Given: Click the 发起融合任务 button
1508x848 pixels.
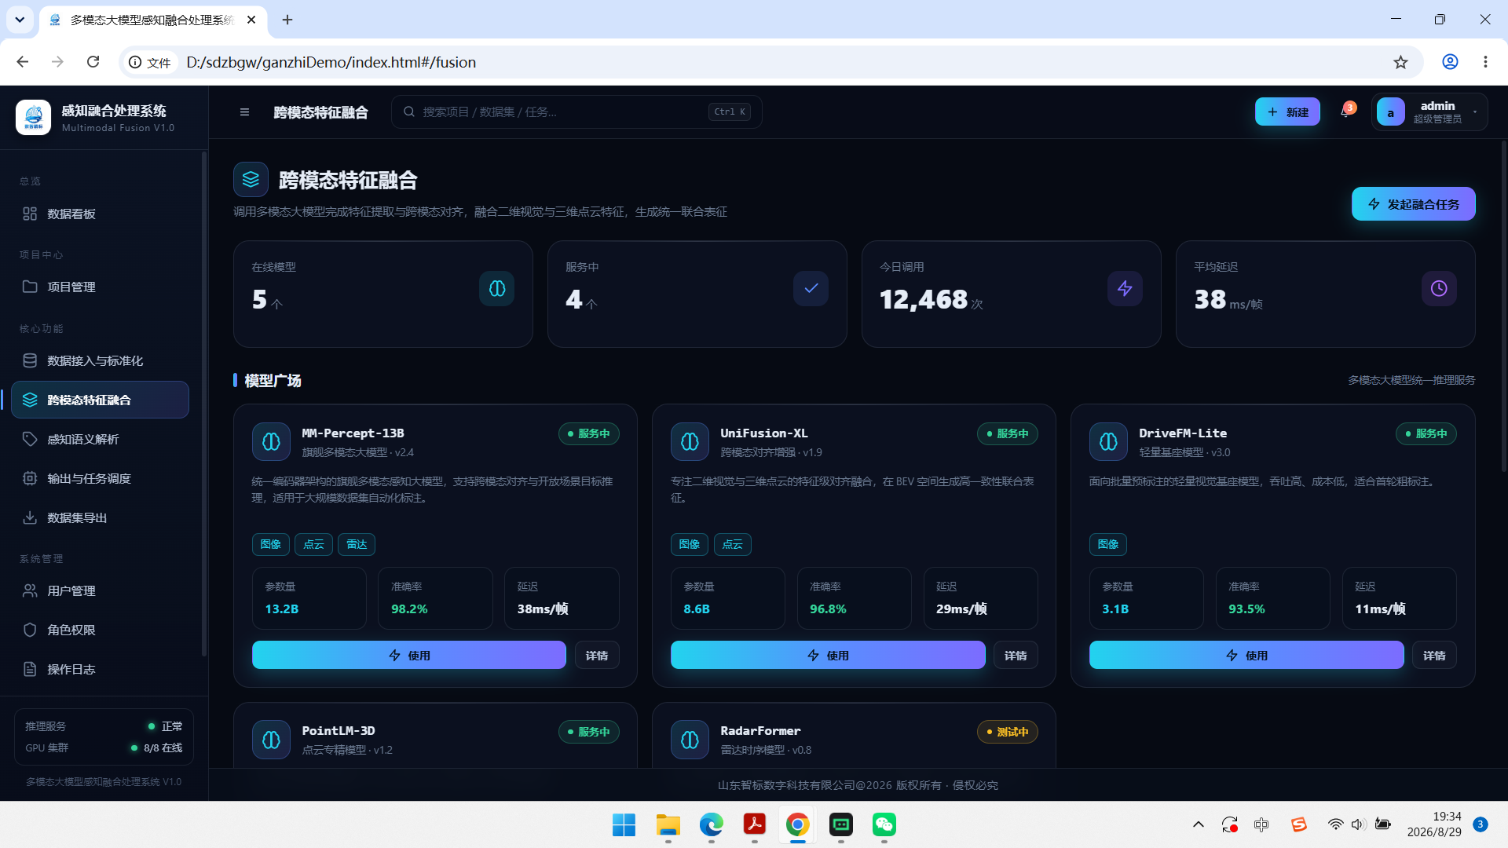Looking at the screenshot, I should [x=1413, y=204].
